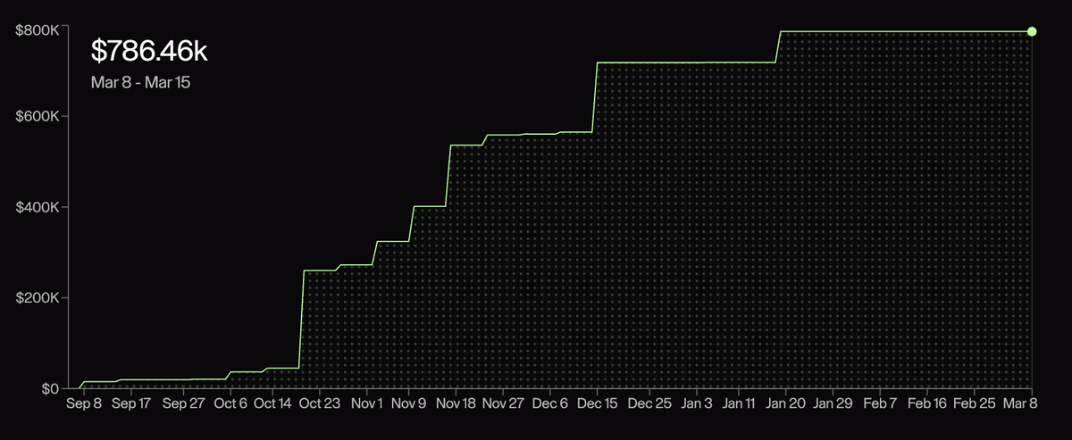Click the Nov 27 x-axis label
This screenshot has width=1072, height=440.
503,403
